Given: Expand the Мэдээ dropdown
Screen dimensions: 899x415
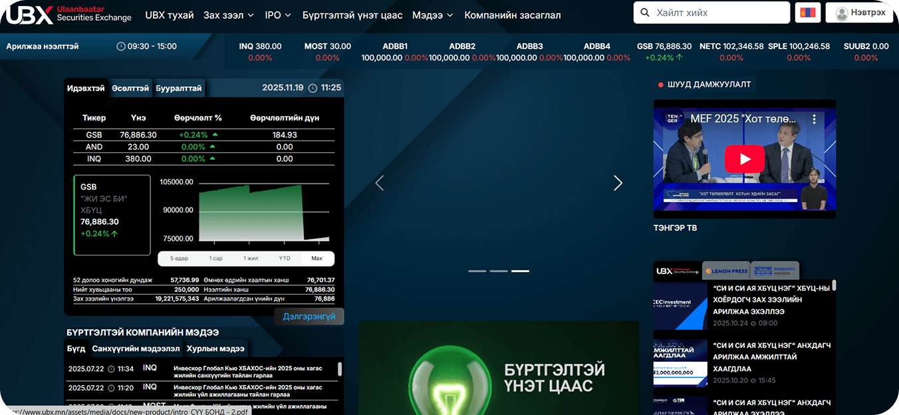Looking at the screenshot, I should (x=432, y=14).
